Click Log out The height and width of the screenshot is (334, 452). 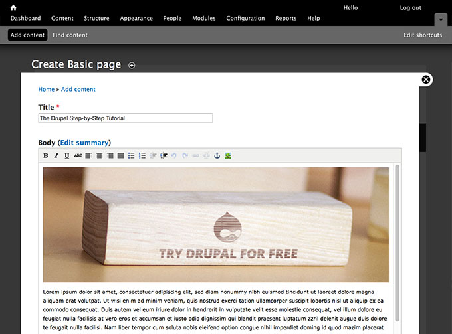tap(411, 8)
